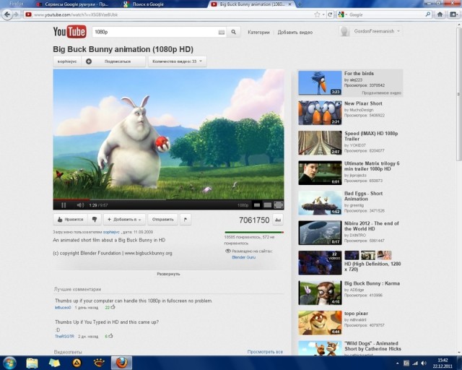Thumb up the TheRSGTR comment
The height and width of the screenshot is (370, 462).
[x=110, y=336]
